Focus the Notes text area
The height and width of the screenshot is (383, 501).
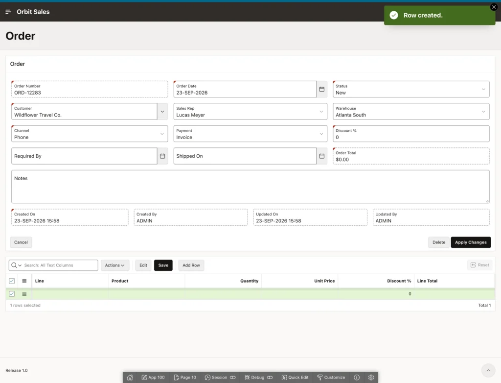250,187
